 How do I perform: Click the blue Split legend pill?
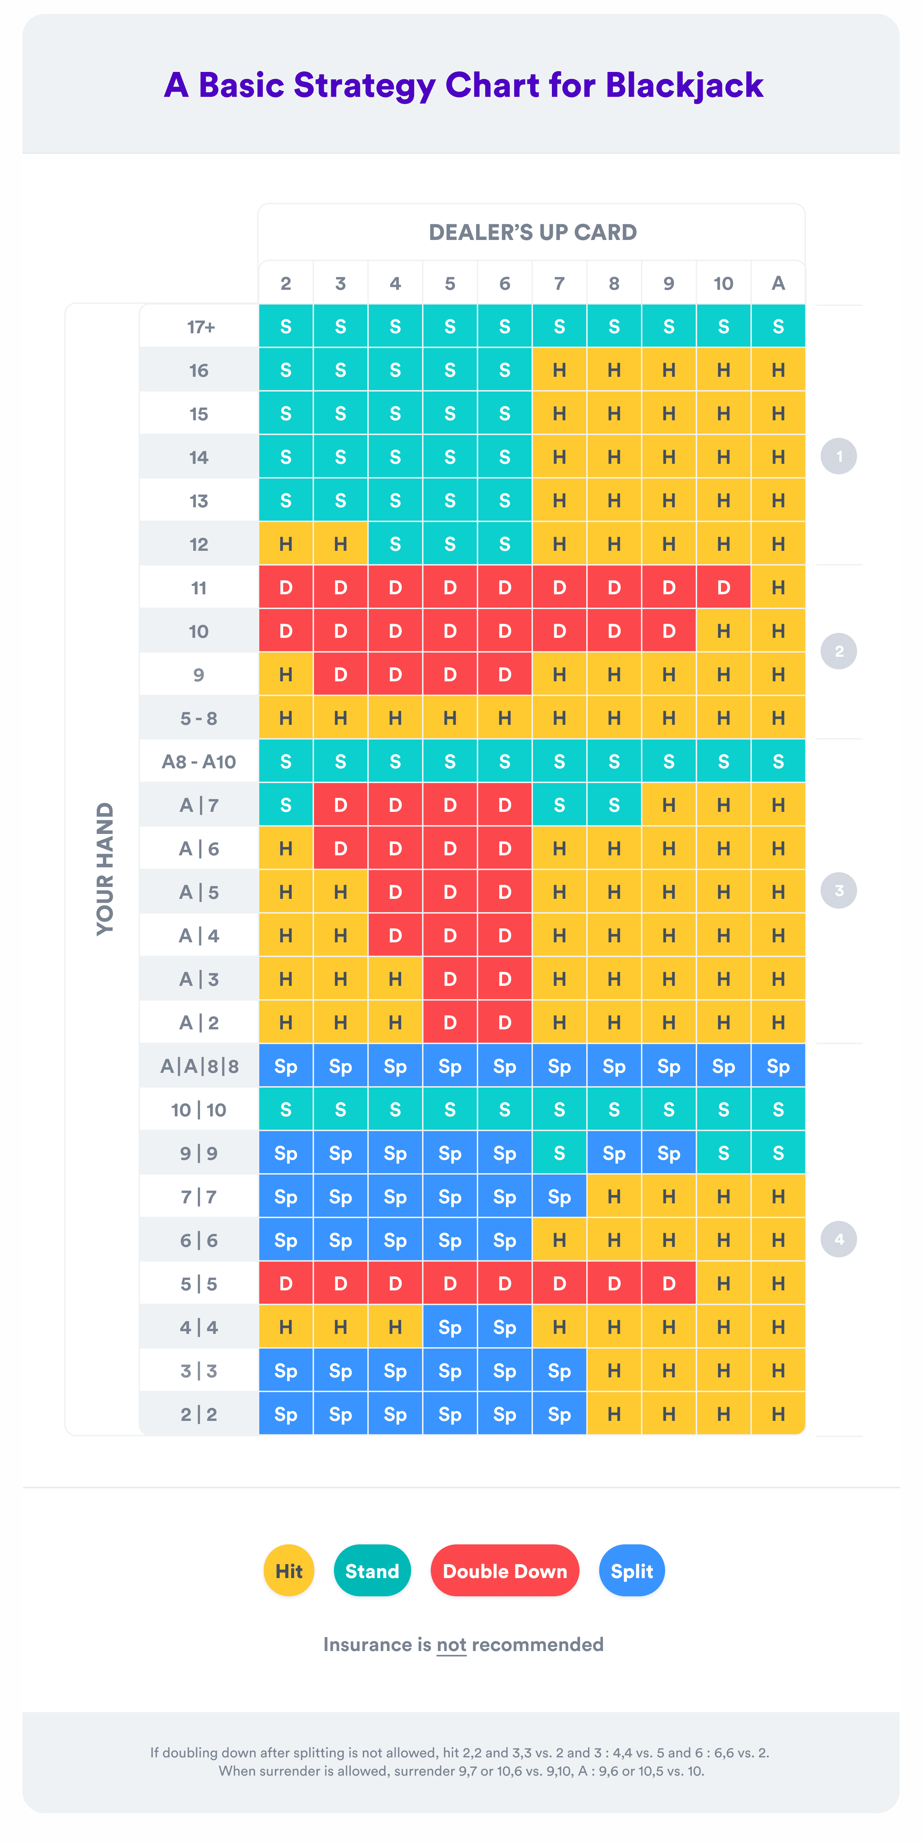[x=632, y=1571]
